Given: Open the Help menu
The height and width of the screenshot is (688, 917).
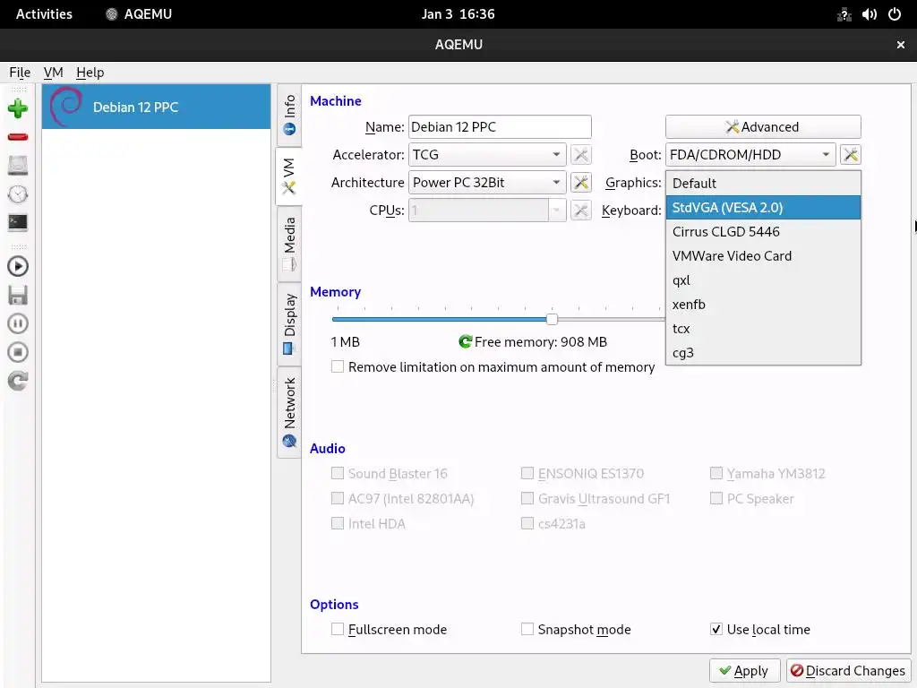Looking at the screenshot, I should (x=90, y=73).
